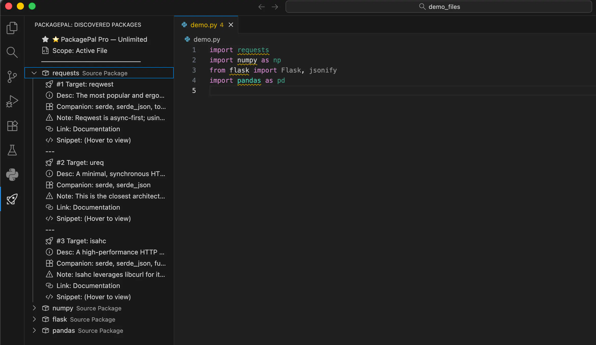Screen dimensions: 596x345
Task: Open Source Control view
Action: point(12,77)
